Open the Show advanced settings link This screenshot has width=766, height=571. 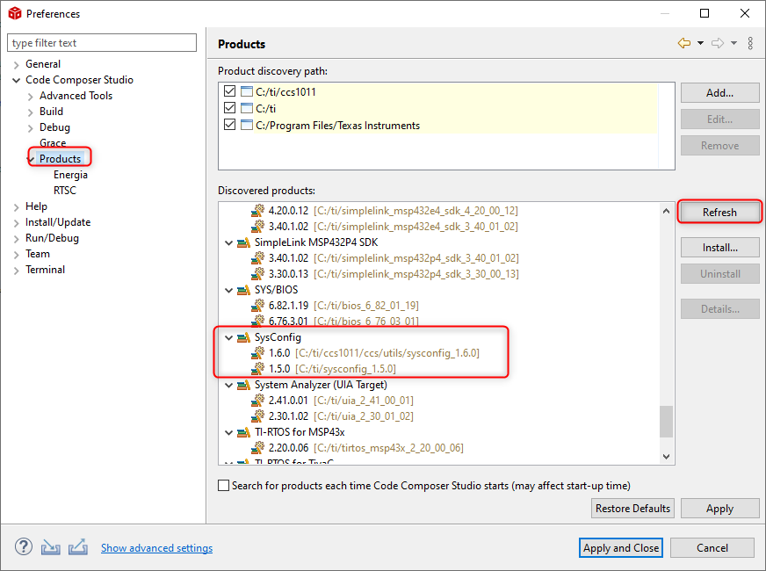tap(156, 548)
